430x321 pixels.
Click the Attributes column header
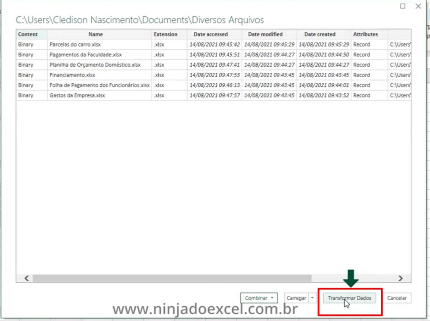(365, 34)
